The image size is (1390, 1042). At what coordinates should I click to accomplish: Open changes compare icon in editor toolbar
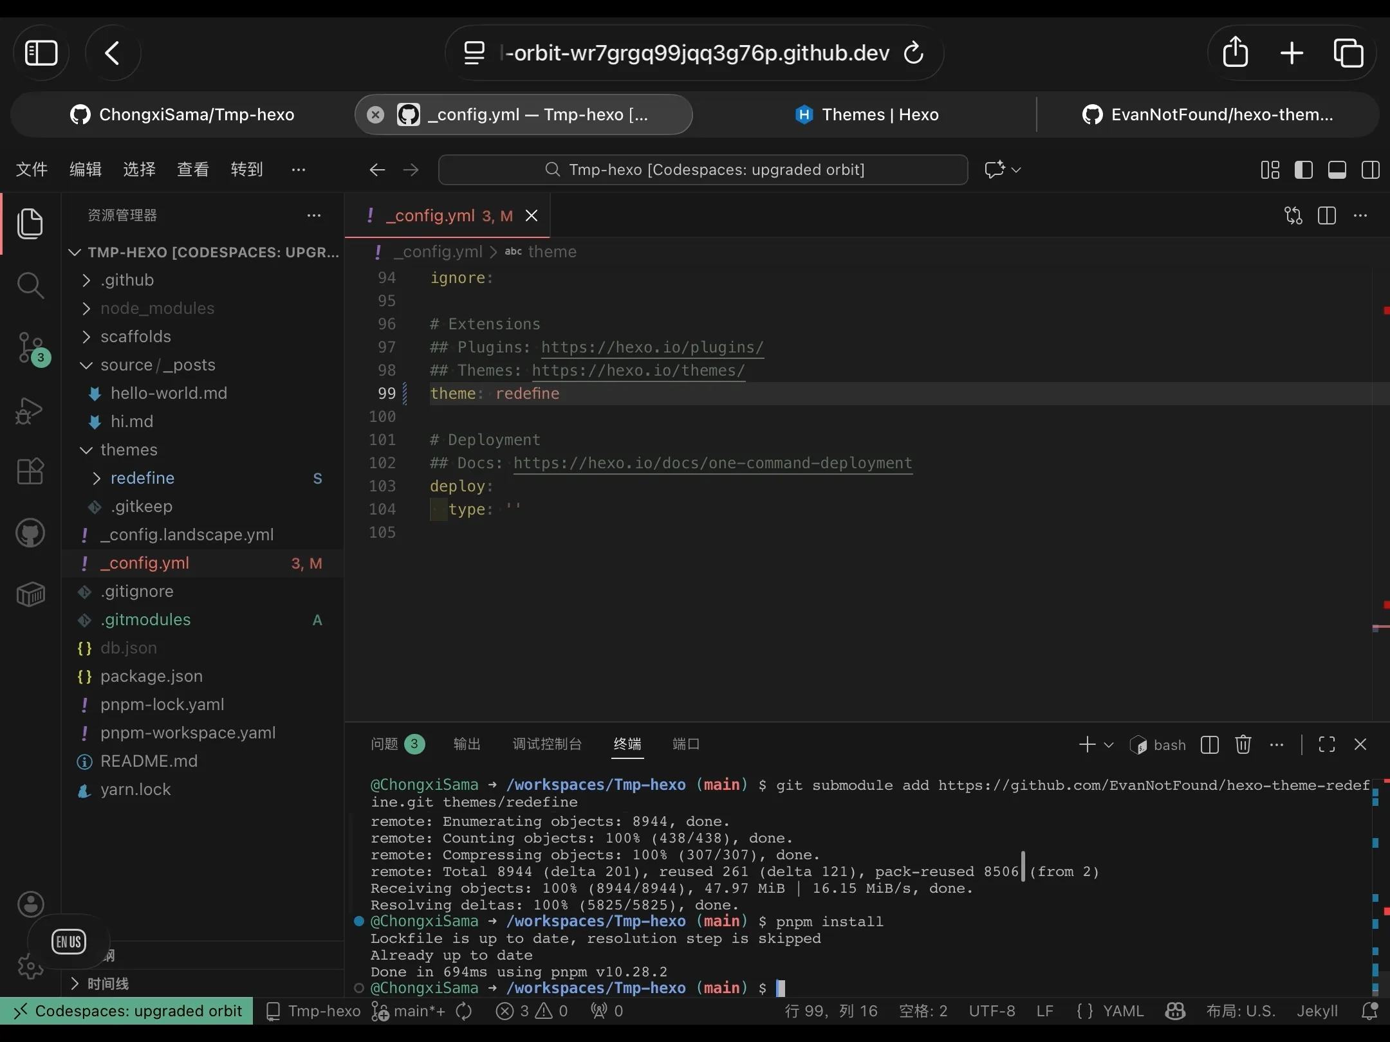[1293, 215]
